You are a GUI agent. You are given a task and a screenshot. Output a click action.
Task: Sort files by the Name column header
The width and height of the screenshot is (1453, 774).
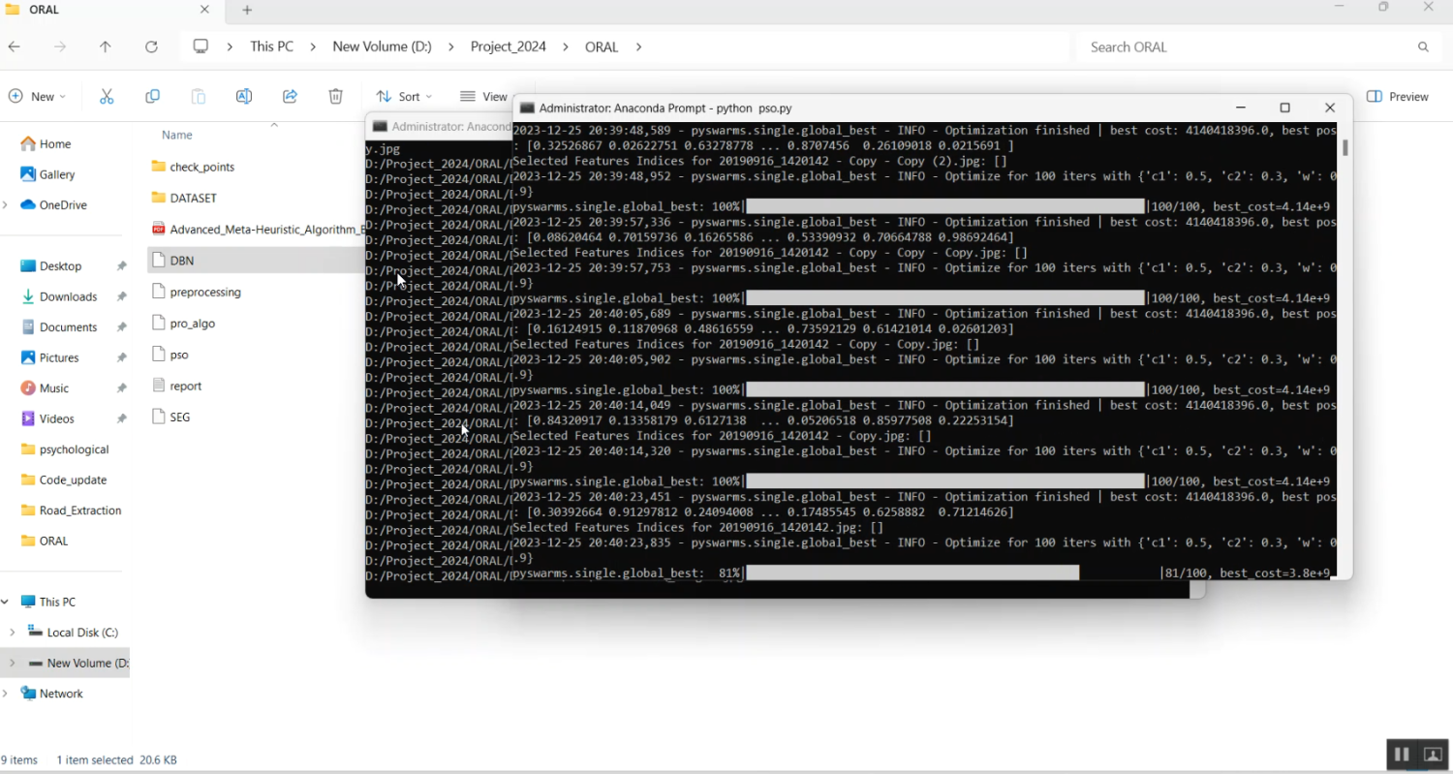click(x=177, y=135)
